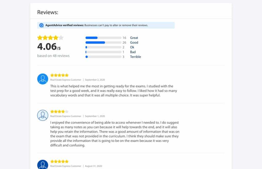Click star rating of August 31 review
This screenshot has height=169, width=262.
pos(59,162)
